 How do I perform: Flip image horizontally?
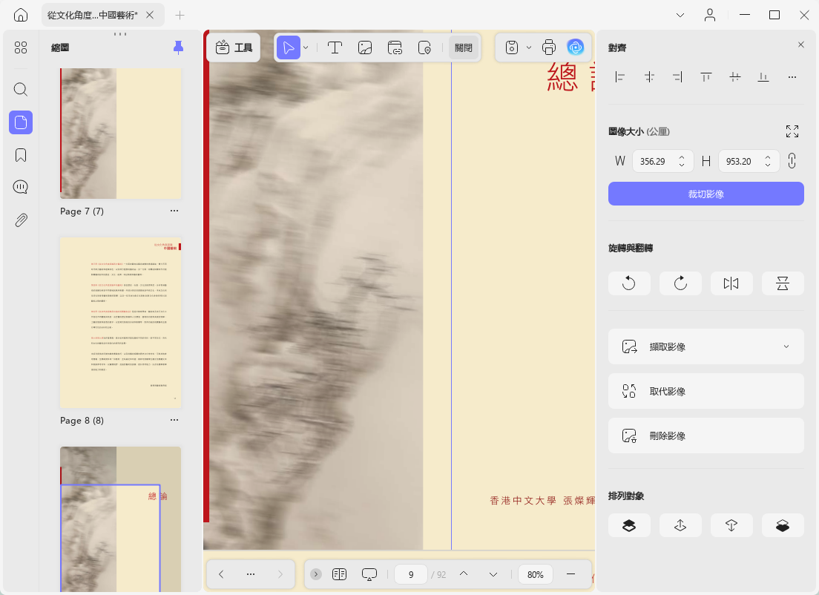point(731,283)
